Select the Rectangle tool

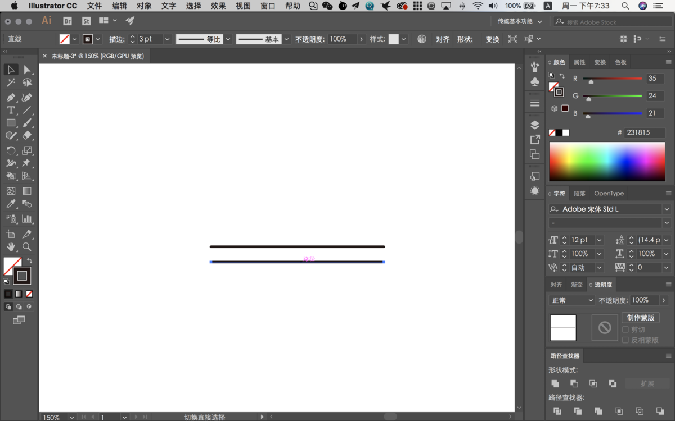11,123
